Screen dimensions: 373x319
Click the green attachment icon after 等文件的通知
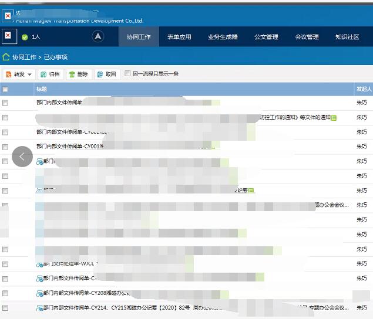(x=334, y=118)
